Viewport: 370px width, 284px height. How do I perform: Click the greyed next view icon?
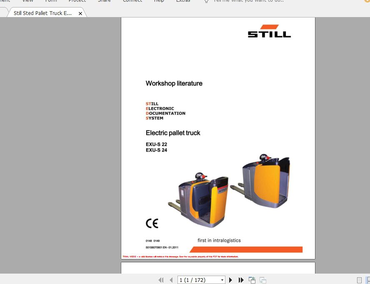click(263, 280)
